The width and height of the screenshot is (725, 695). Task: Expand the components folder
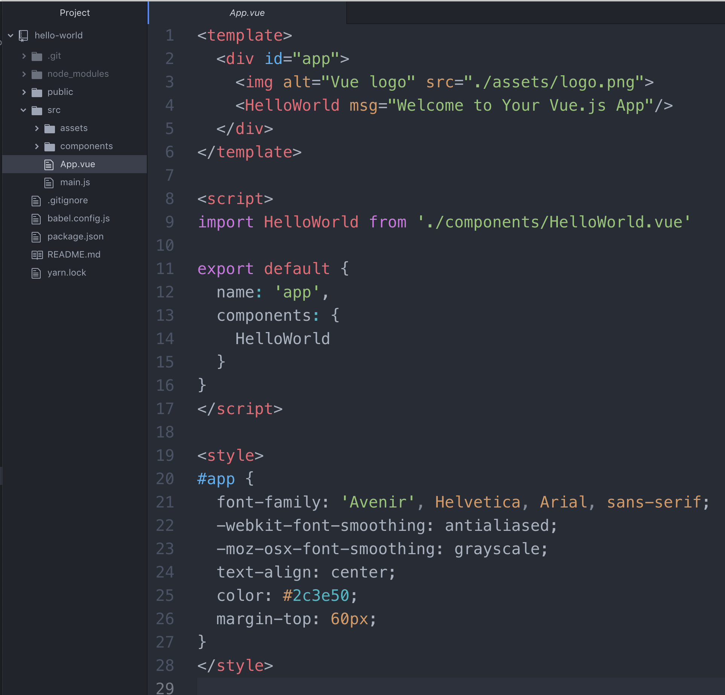[37, 146]
